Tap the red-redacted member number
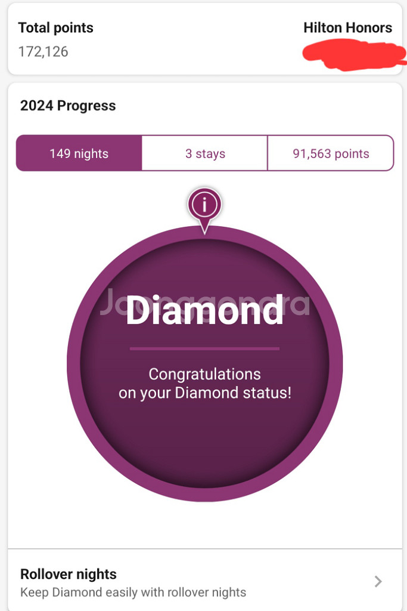 (x=353, y=57)
